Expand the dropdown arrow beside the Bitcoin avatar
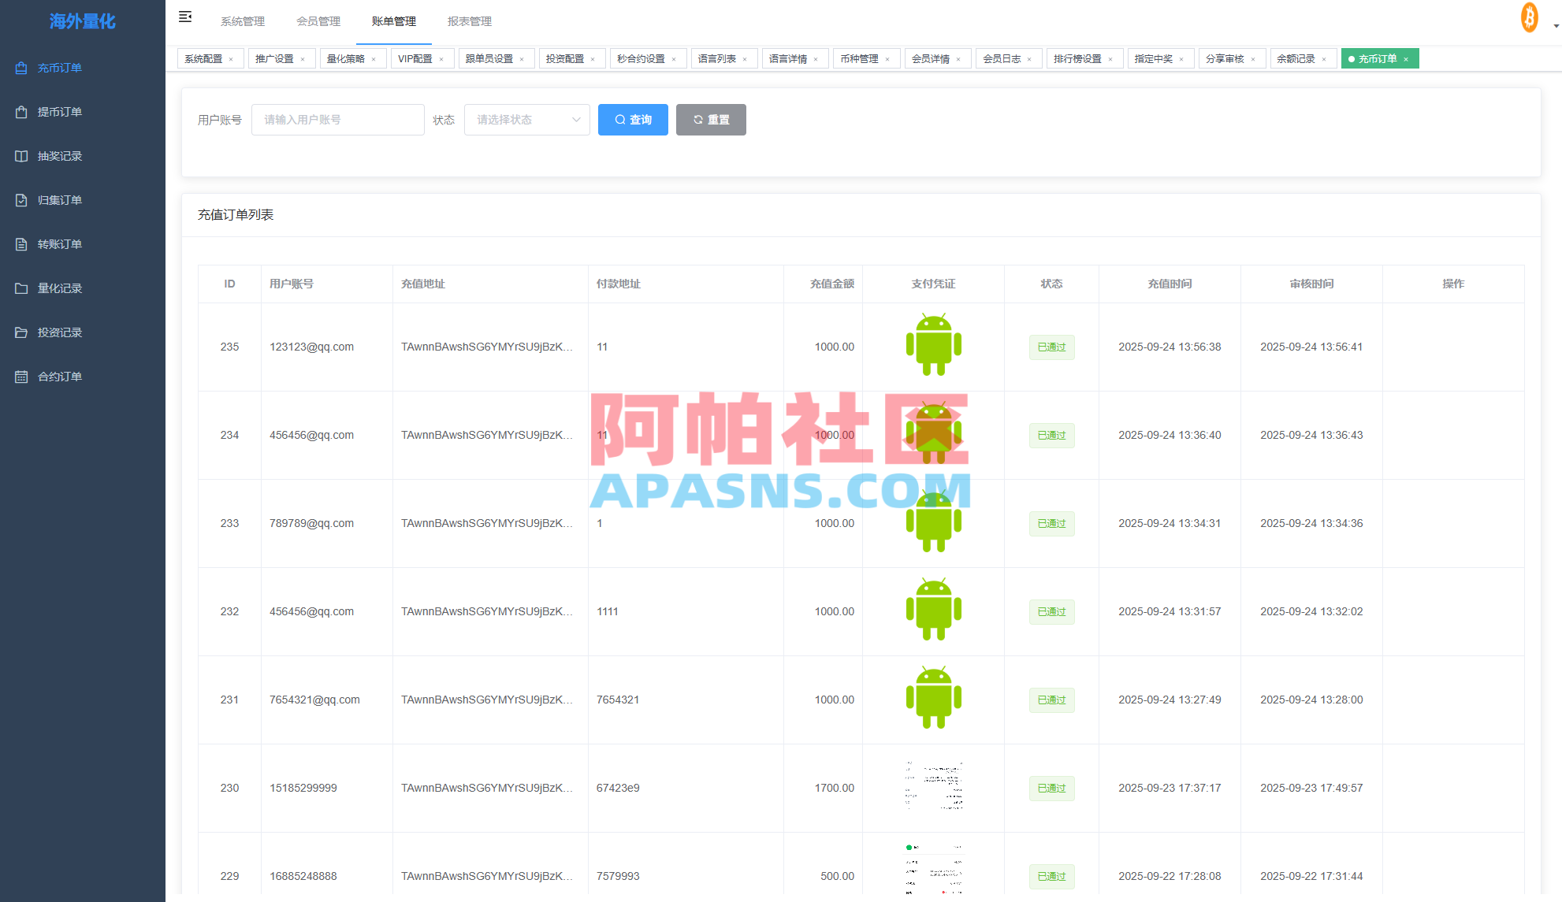Image resolution: width=1562 pixels, height=902 pixels. point(1553,24)
